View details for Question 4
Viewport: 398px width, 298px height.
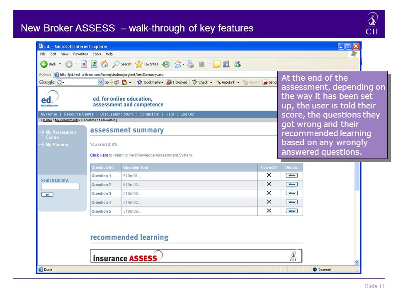point(291,202)
